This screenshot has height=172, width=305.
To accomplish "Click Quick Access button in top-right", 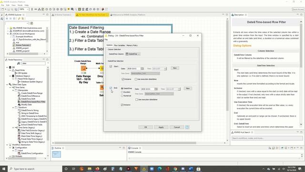I will pyautogui.click(x=298, y=9).
